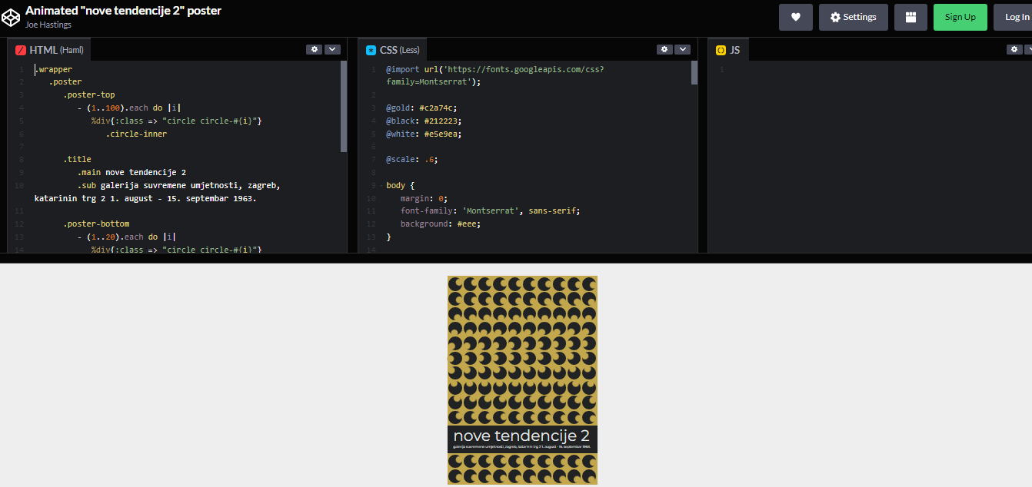Screen dimensions: 1032x487
Task: Open the Settings button
Action: pos(854,17)
